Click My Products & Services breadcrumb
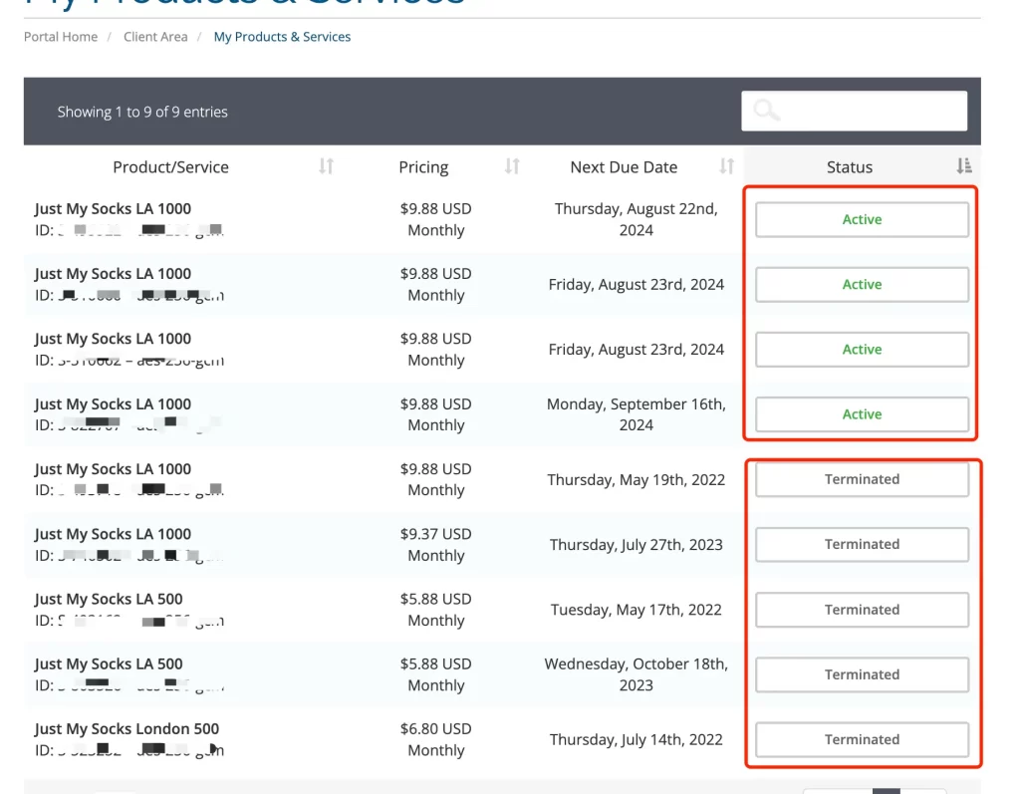This screenshot has height=794, width=1020. [x=282, y=37]
